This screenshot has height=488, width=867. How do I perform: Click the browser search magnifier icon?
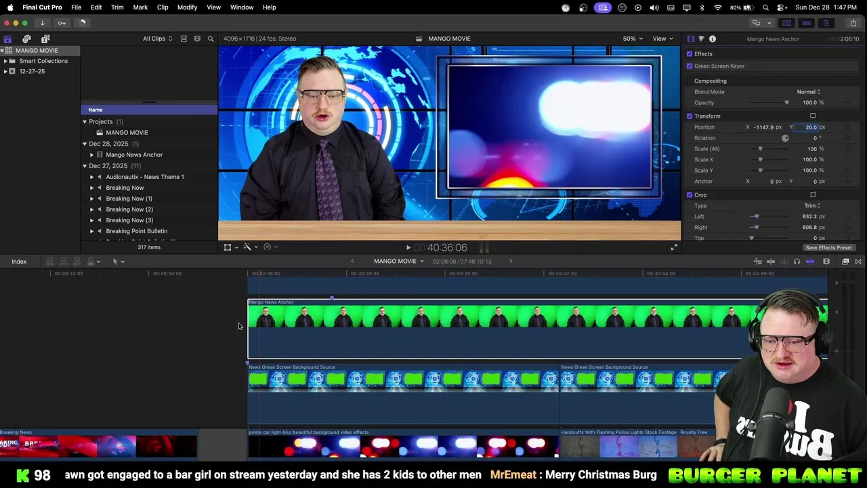point(211,39)
